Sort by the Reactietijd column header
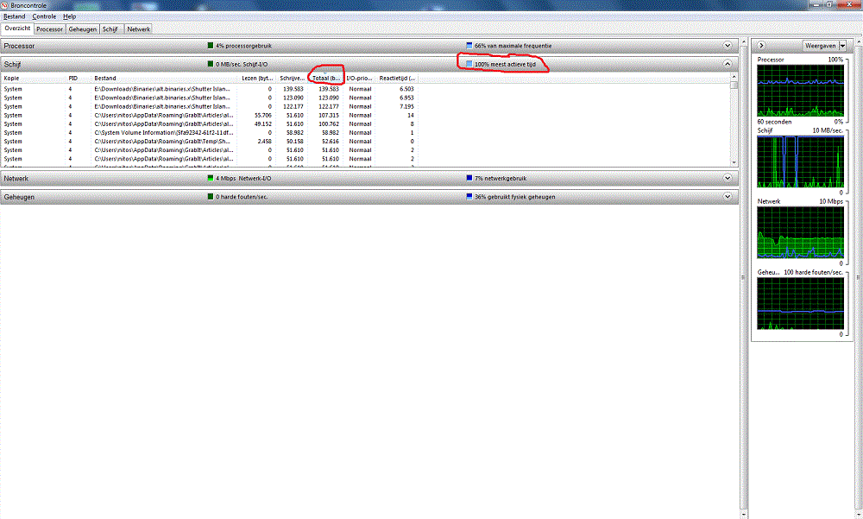Screen dimensions: 863x519 click(396, 79)
